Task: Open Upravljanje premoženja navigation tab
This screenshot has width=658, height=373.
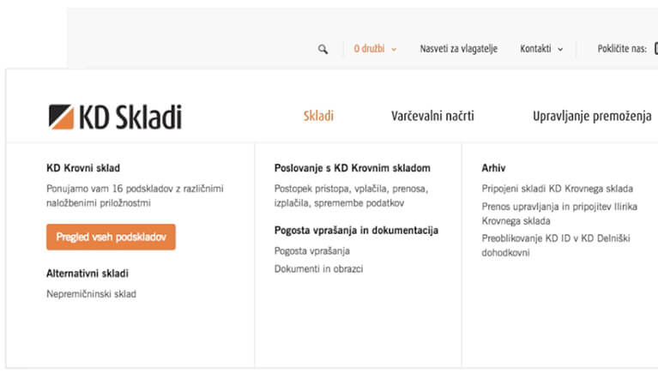Action: 592,116
